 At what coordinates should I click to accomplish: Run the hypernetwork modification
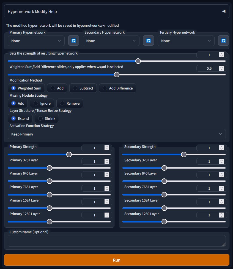117,260
